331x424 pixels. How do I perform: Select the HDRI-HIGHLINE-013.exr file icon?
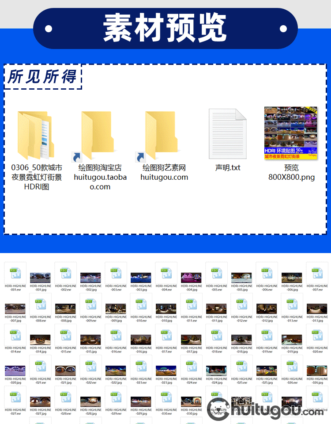[292, 304]
